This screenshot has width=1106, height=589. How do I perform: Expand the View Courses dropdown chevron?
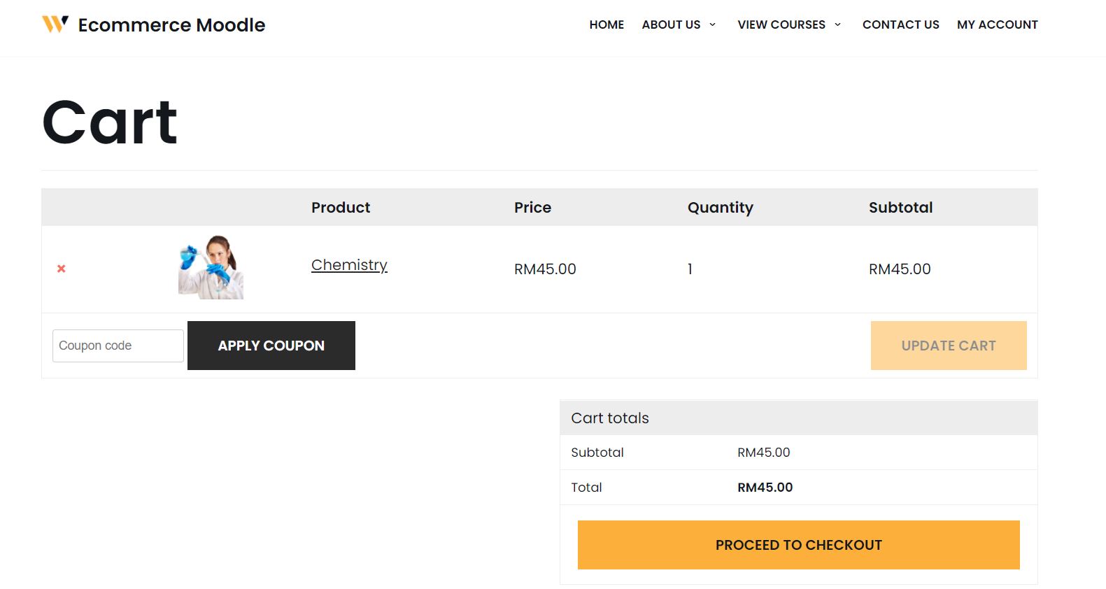click(837, 24)
